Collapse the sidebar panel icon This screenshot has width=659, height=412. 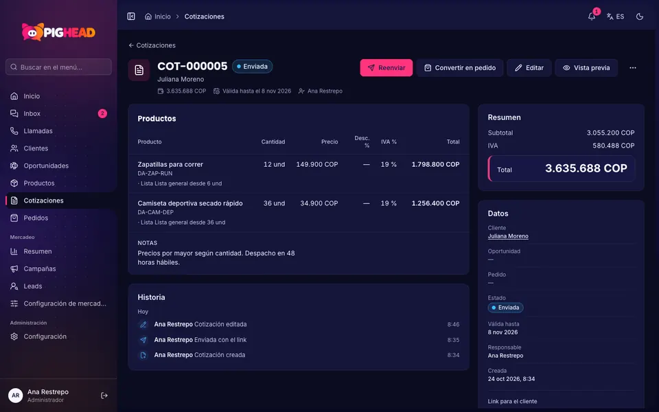(x=131, y=16)
